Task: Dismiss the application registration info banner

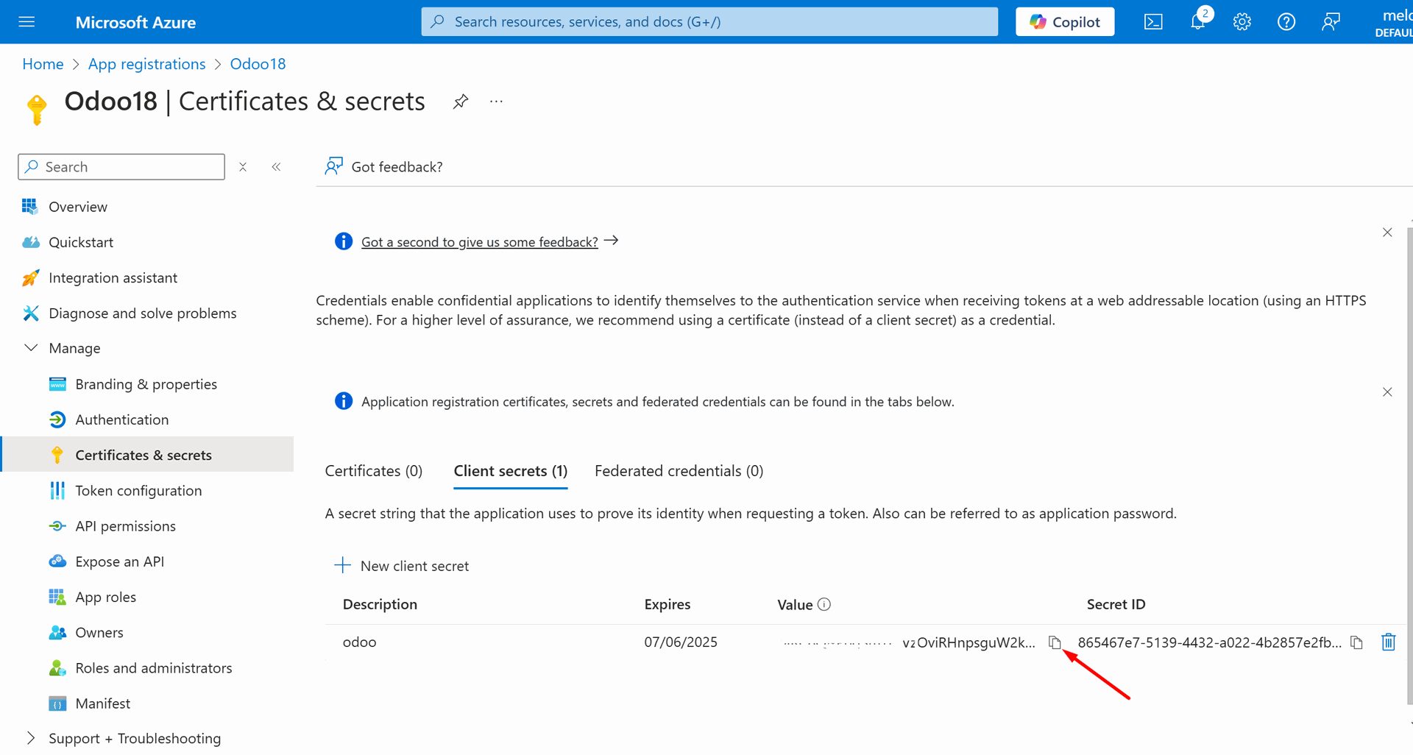Action: coord(1387,392)
